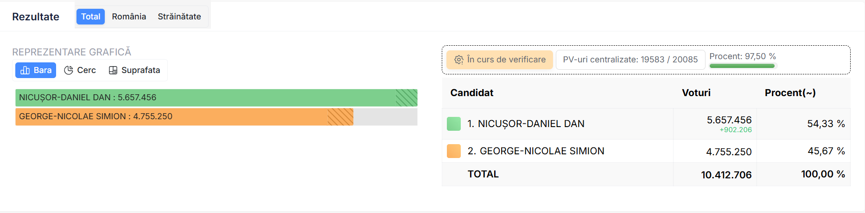Open the Străinătate results tab
This screenshot has height=213, width=865.
click(x=179, y=17)
